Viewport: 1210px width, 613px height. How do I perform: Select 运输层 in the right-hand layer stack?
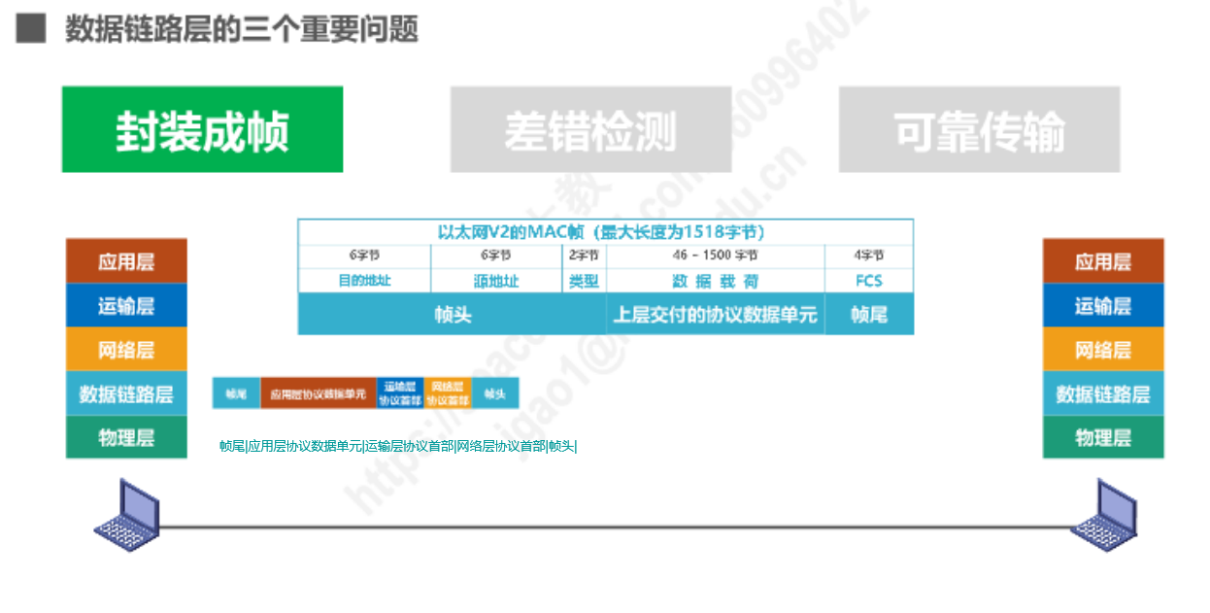pyautogui.click(x=1103, y=306)
